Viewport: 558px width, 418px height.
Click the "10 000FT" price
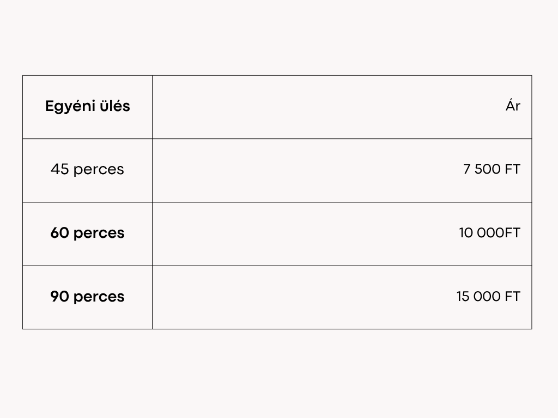(489, 233)
